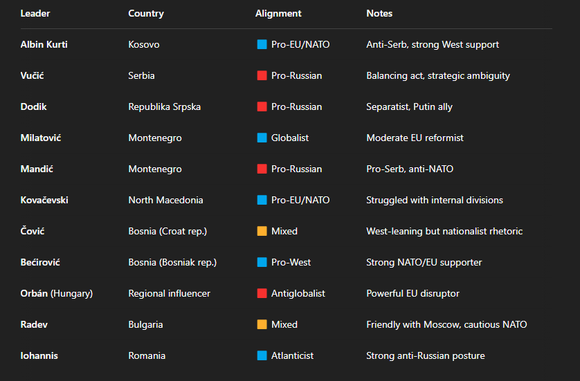Click the Alignment column header
580x381 pixels.
pyautogui.click(x=278, y=14)
